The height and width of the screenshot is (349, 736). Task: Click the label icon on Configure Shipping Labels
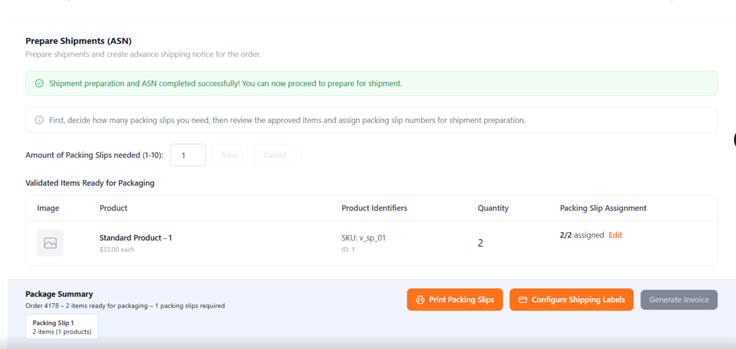523,300
